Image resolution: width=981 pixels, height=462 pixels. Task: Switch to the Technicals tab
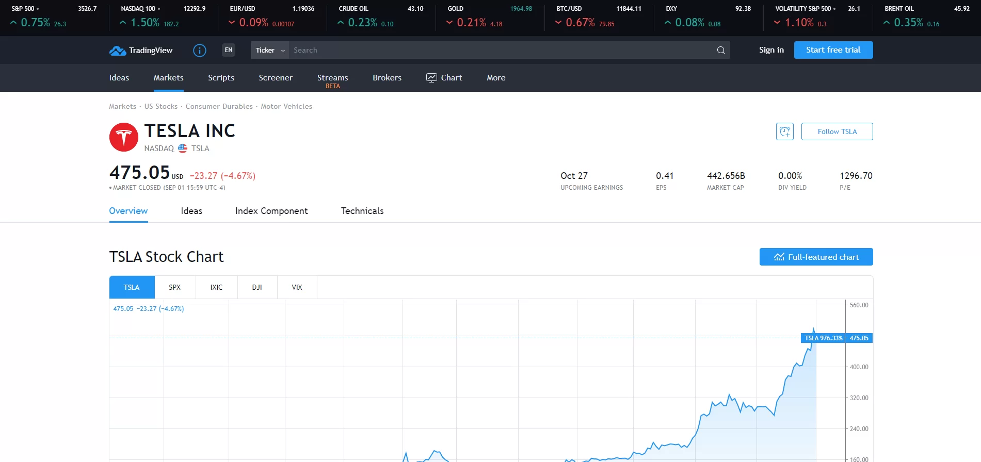click(x=362, y=211)
